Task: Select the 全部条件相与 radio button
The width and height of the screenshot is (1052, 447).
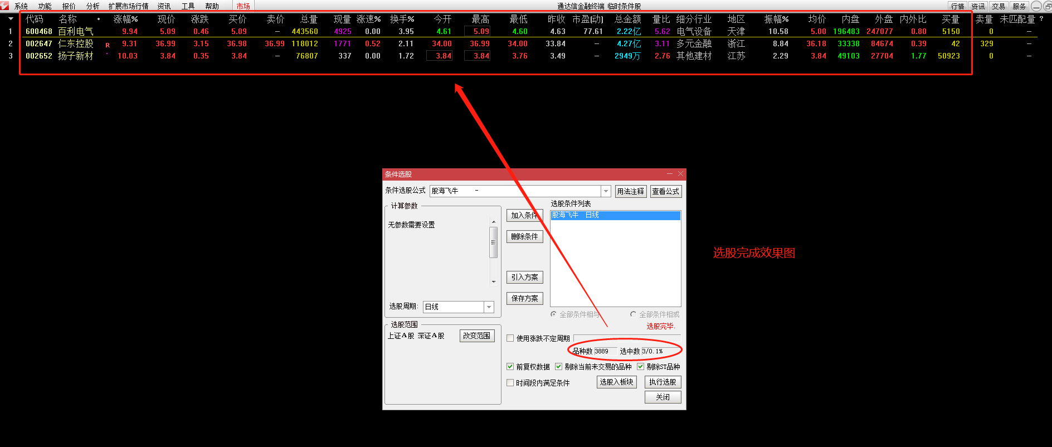Action: 553,314
